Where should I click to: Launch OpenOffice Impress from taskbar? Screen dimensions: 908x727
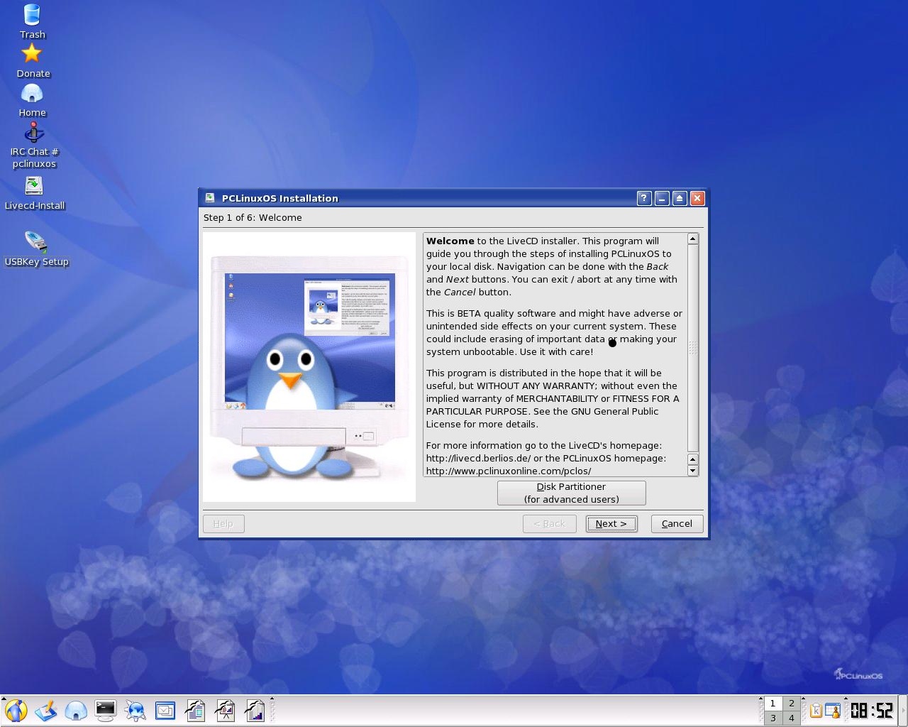click(225, 711)
